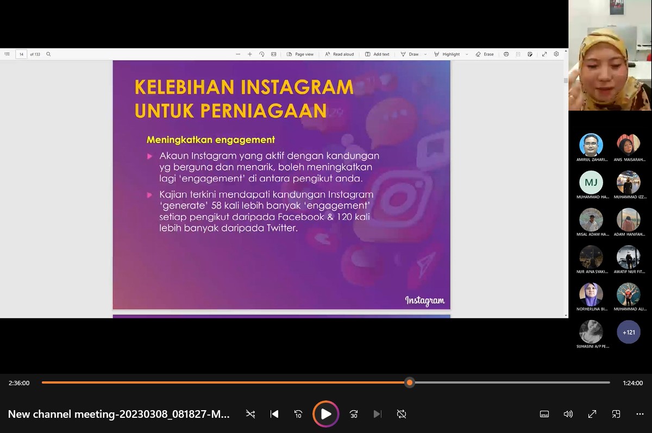Viewport: 652px width, 433px height.
Task: Click the Awatif Nur participant avatar
Action: (629, 258)
